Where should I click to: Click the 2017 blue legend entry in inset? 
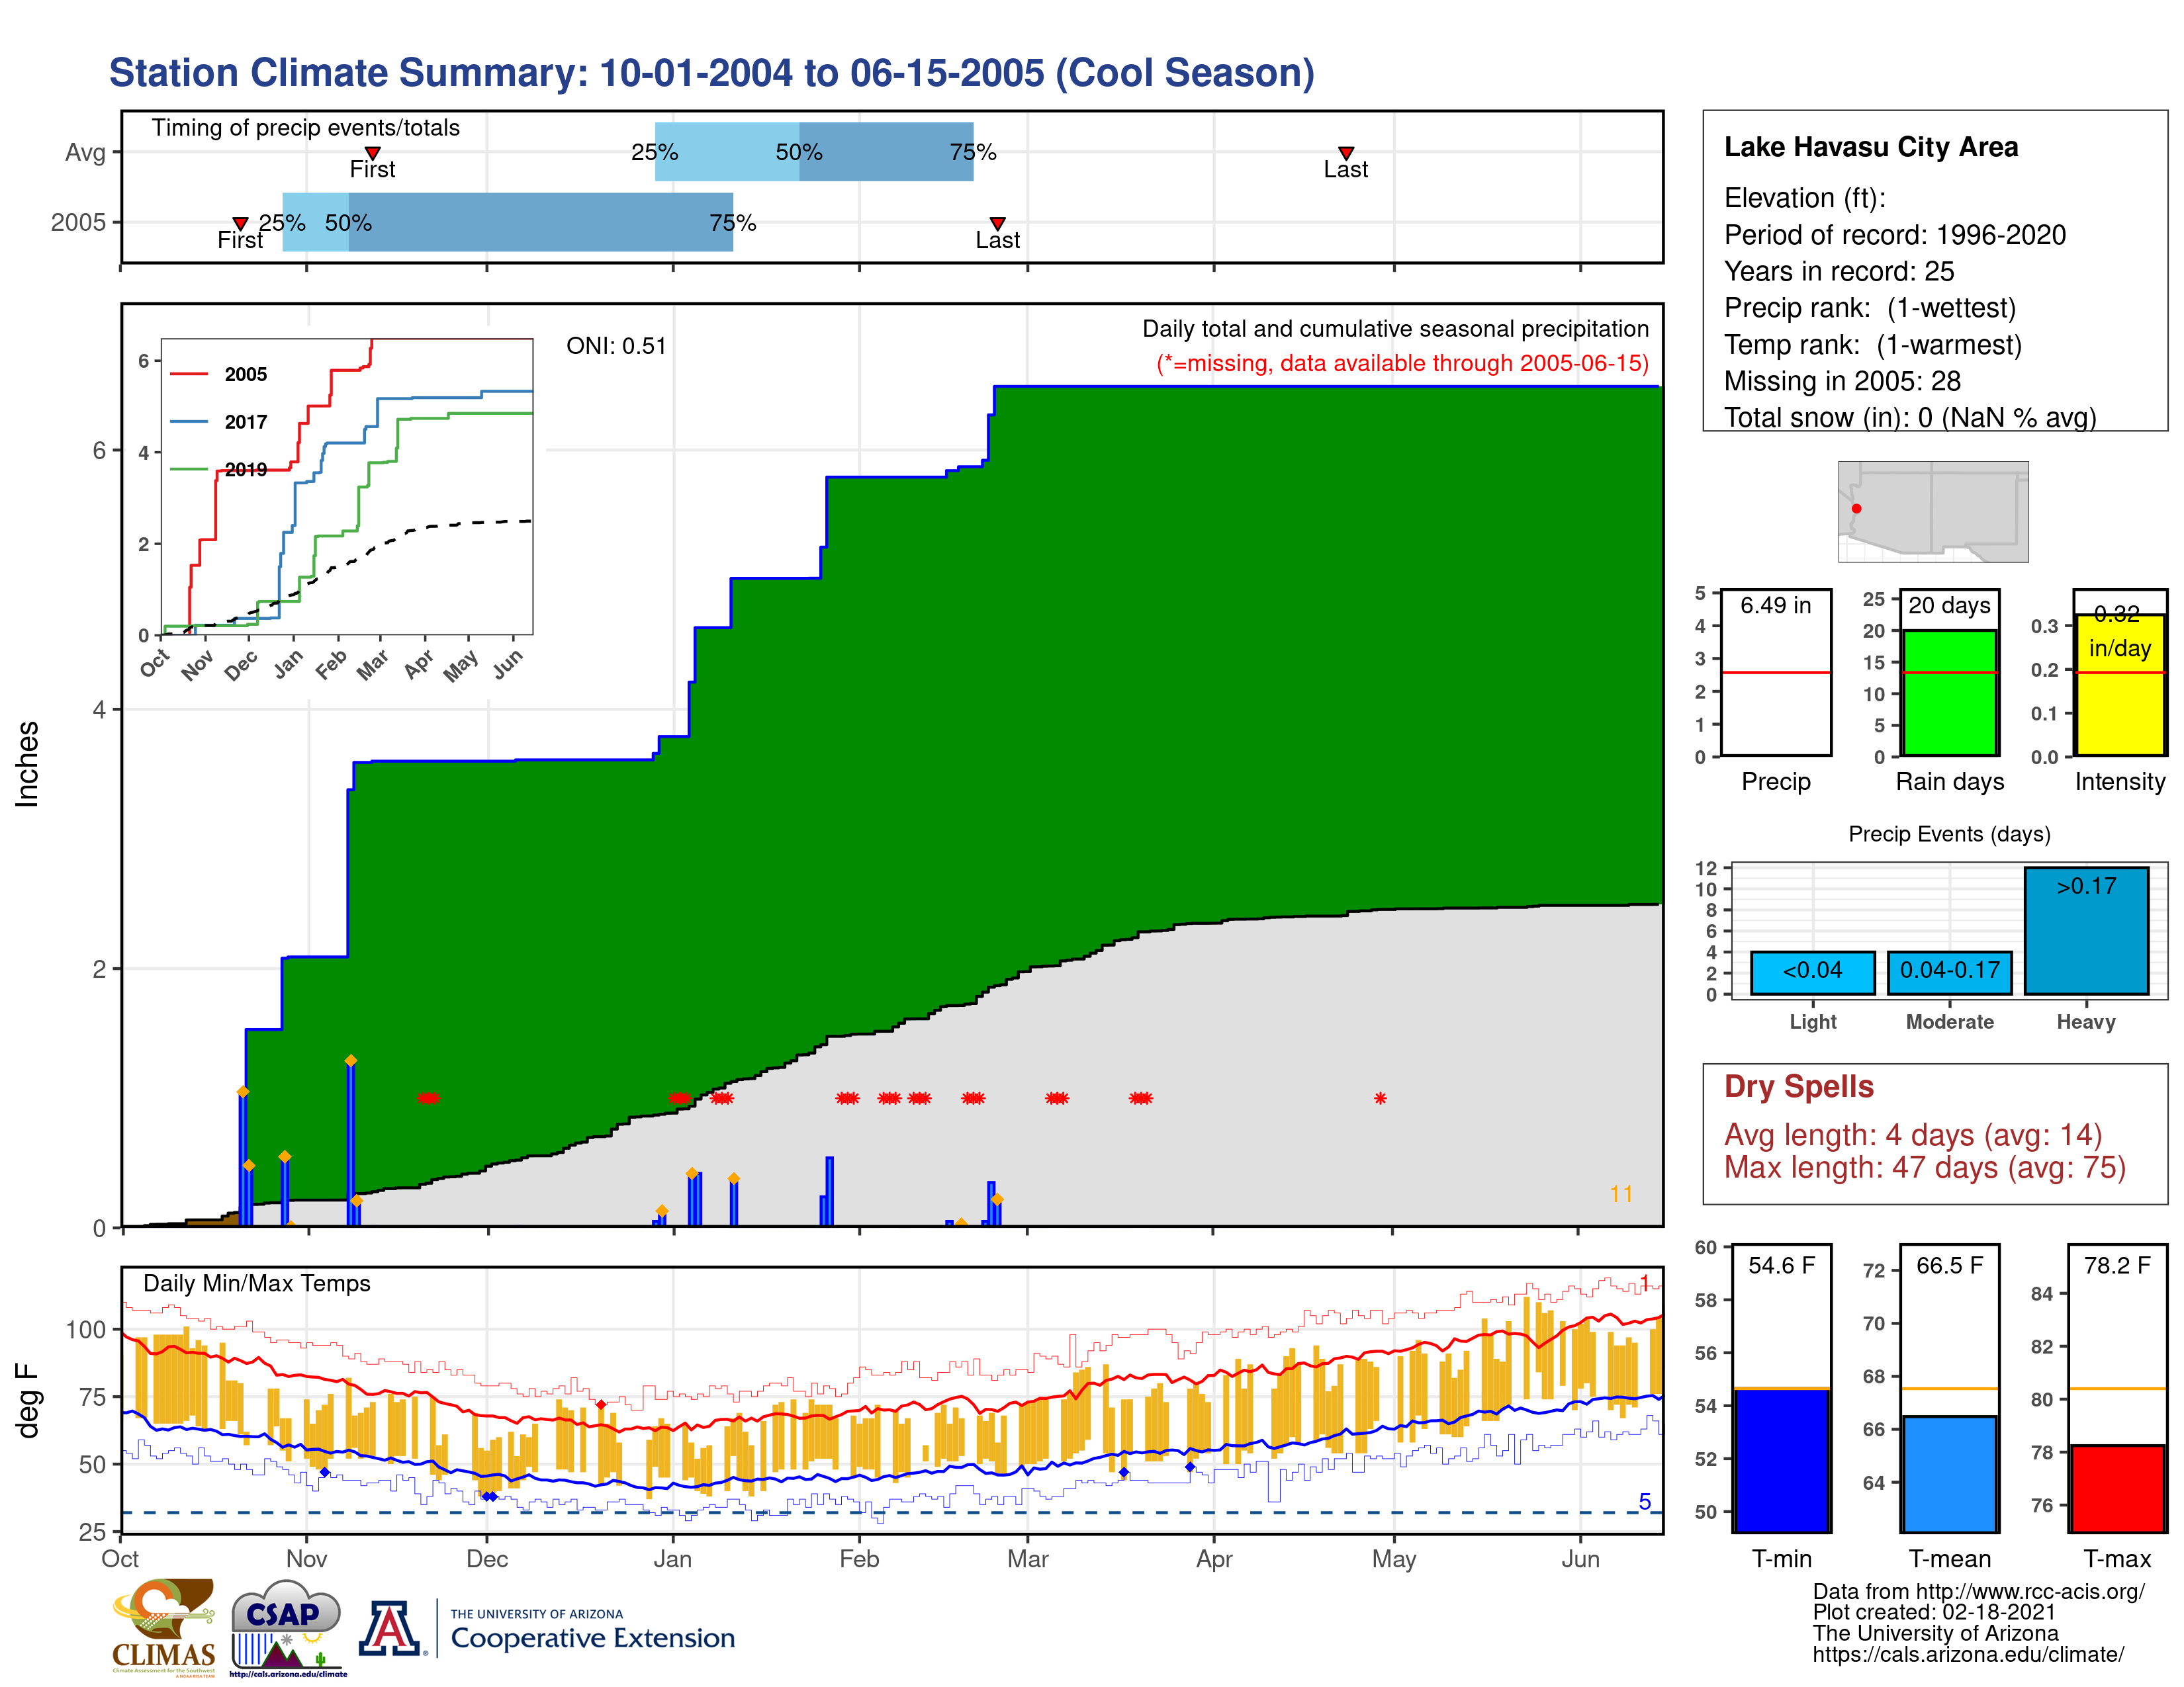point(219,422)
